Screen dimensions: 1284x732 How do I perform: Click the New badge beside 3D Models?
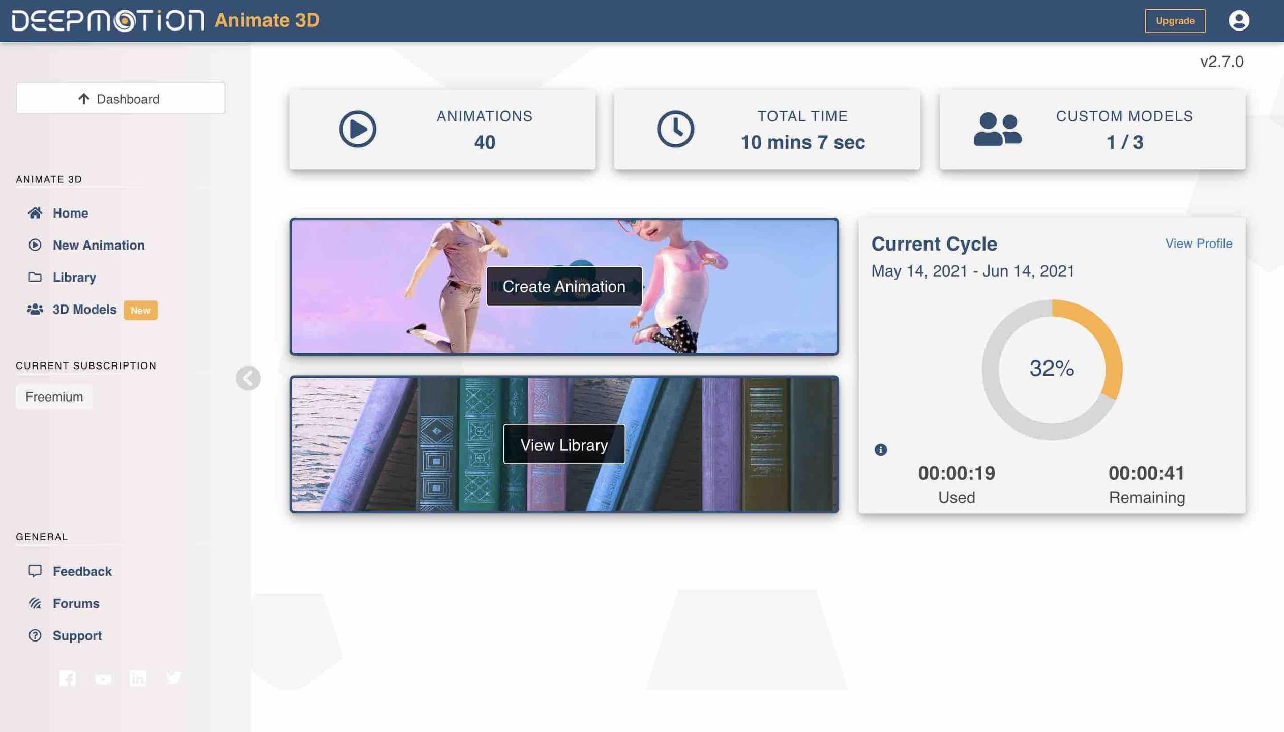pyautogui.click(x=140, y=310)
